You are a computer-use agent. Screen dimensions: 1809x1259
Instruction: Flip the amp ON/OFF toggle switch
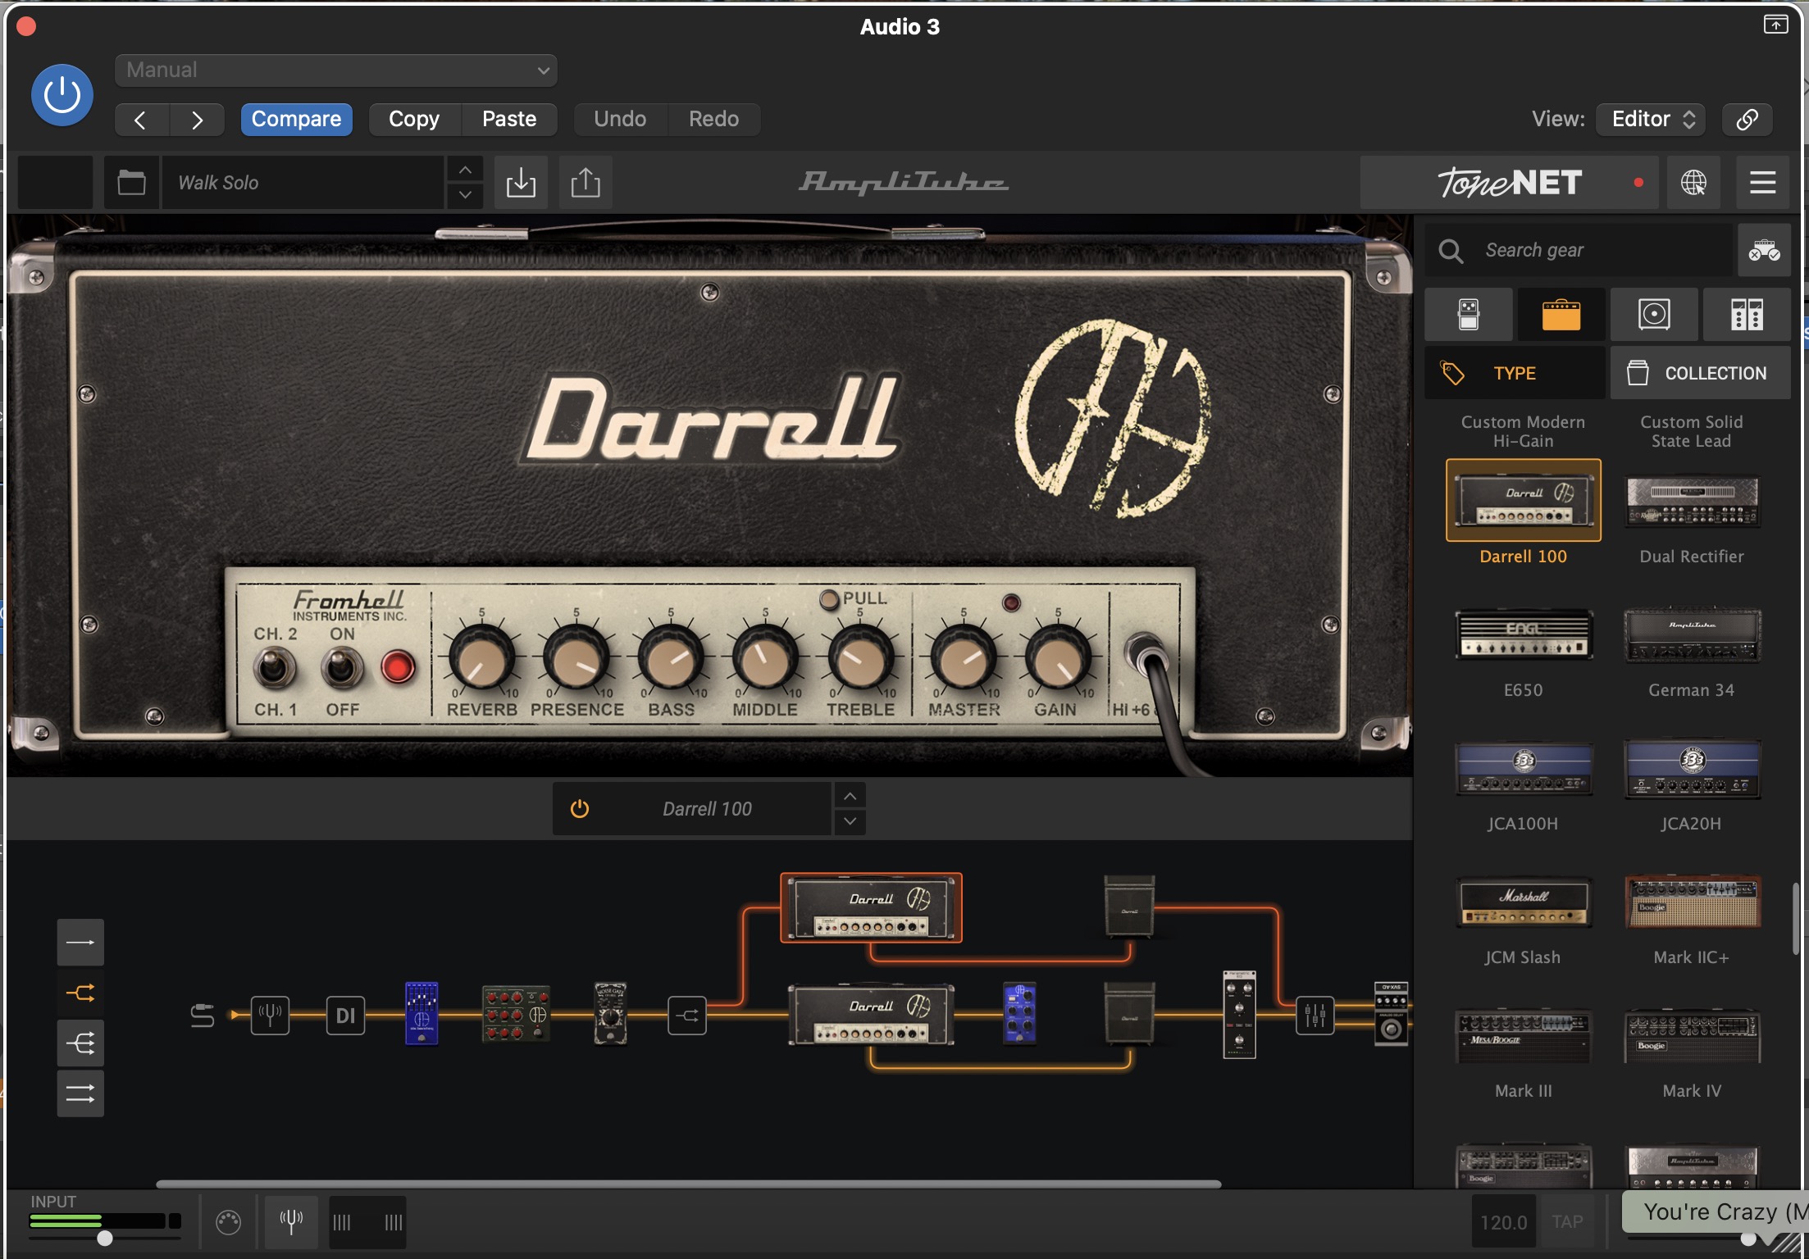342,668
